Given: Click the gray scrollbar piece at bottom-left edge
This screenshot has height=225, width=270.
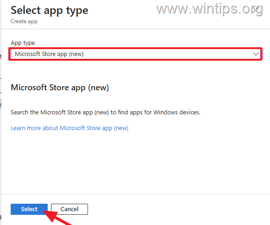Looking at the screenshot, I should tap(0, 218).
